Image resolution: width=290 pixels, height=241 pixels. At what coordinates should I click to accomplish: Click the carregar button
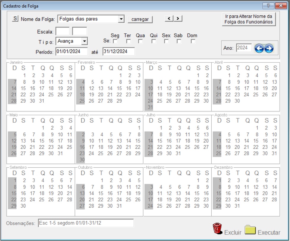(140, 19)
